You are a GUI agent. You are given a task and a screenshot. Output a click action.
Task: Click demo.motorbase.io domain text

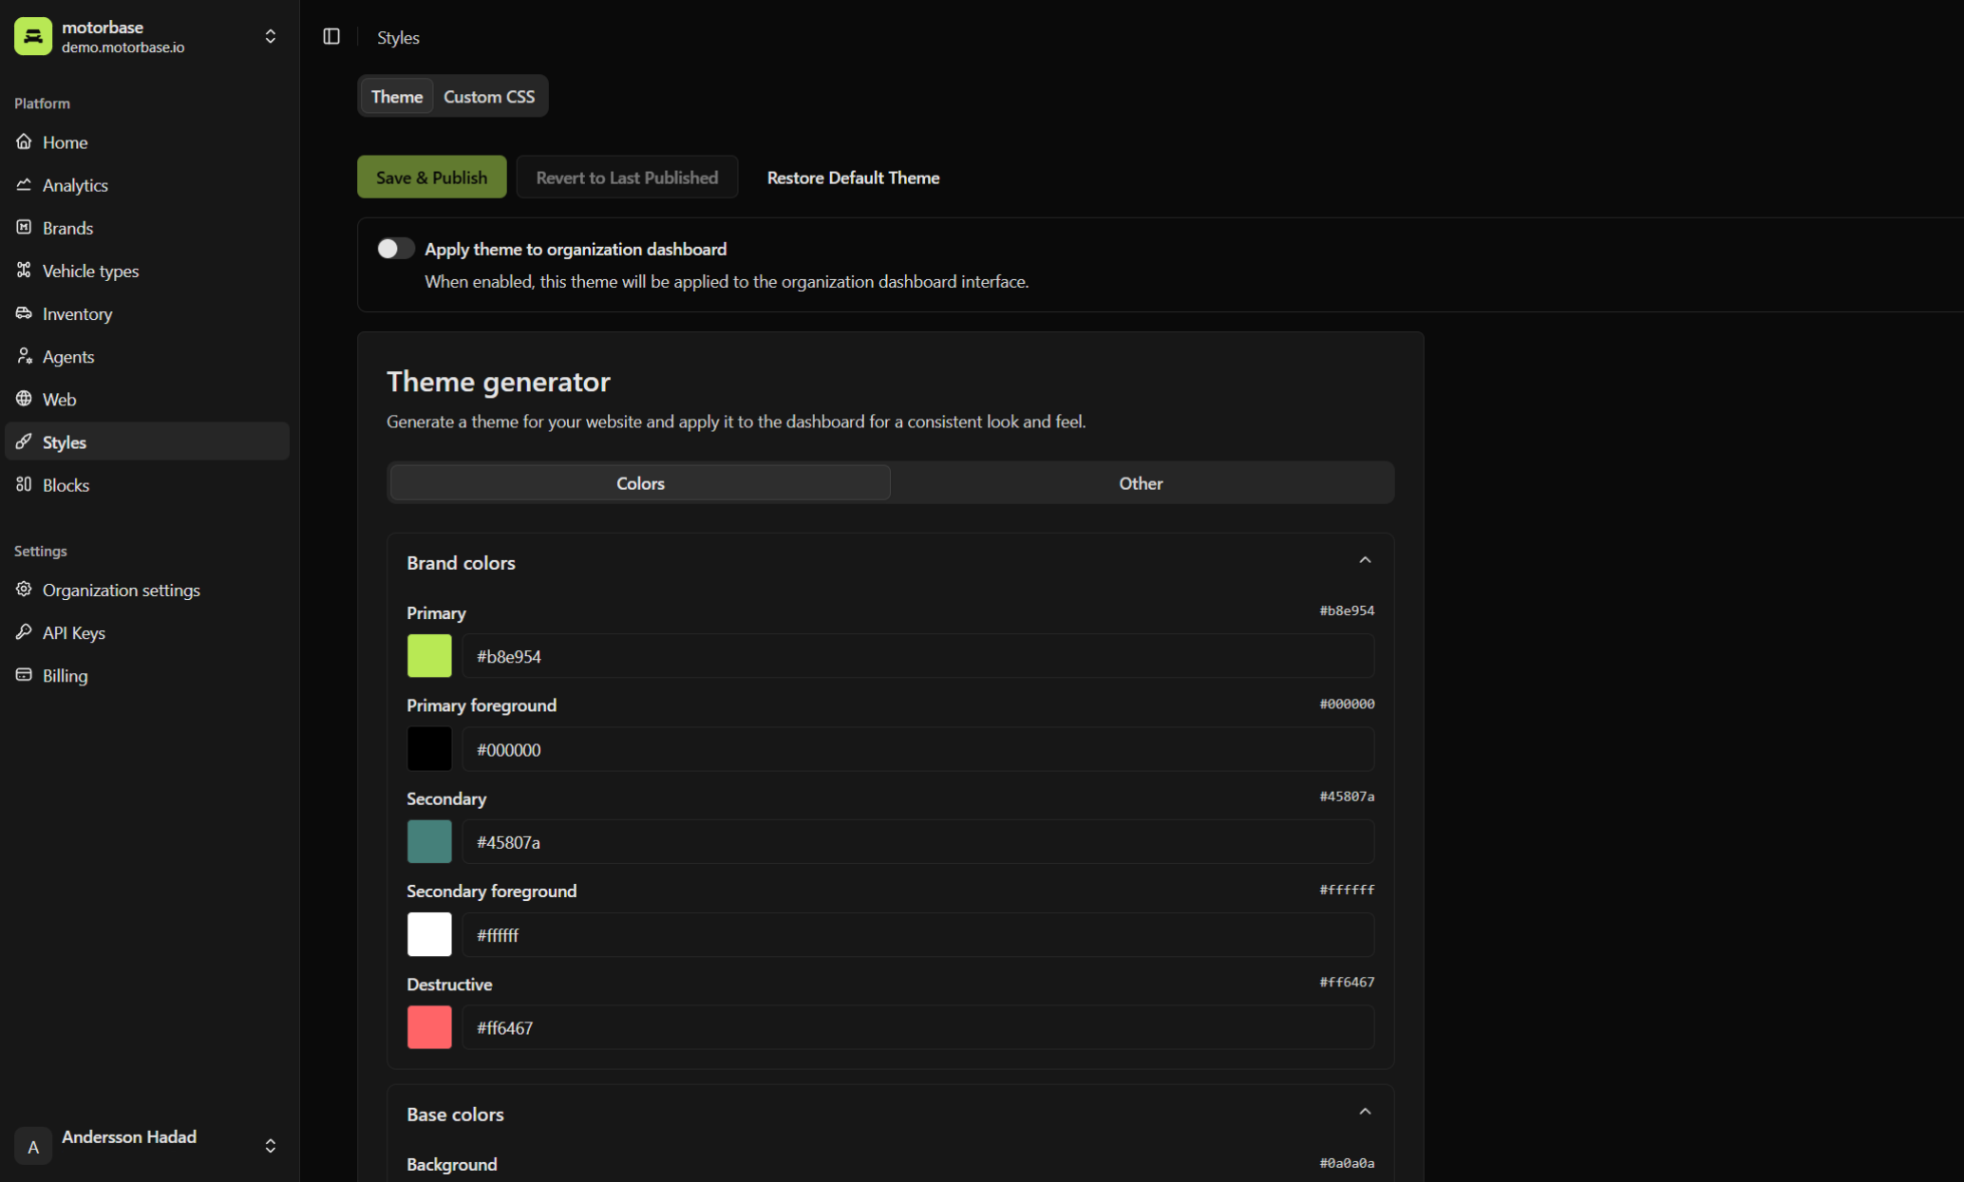pos(123,47)
